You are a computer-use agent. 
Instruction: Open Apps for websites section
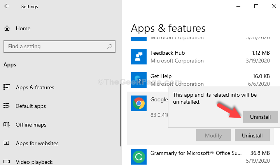click(37, 143)
